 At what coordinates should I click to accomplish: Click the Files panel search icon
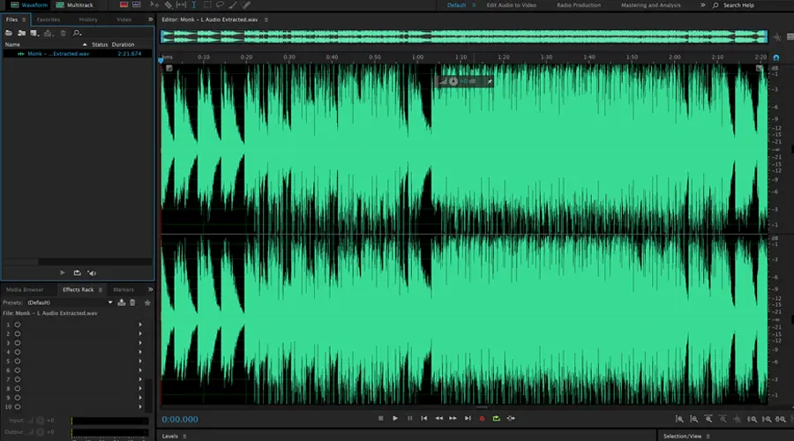click(77, 33)
